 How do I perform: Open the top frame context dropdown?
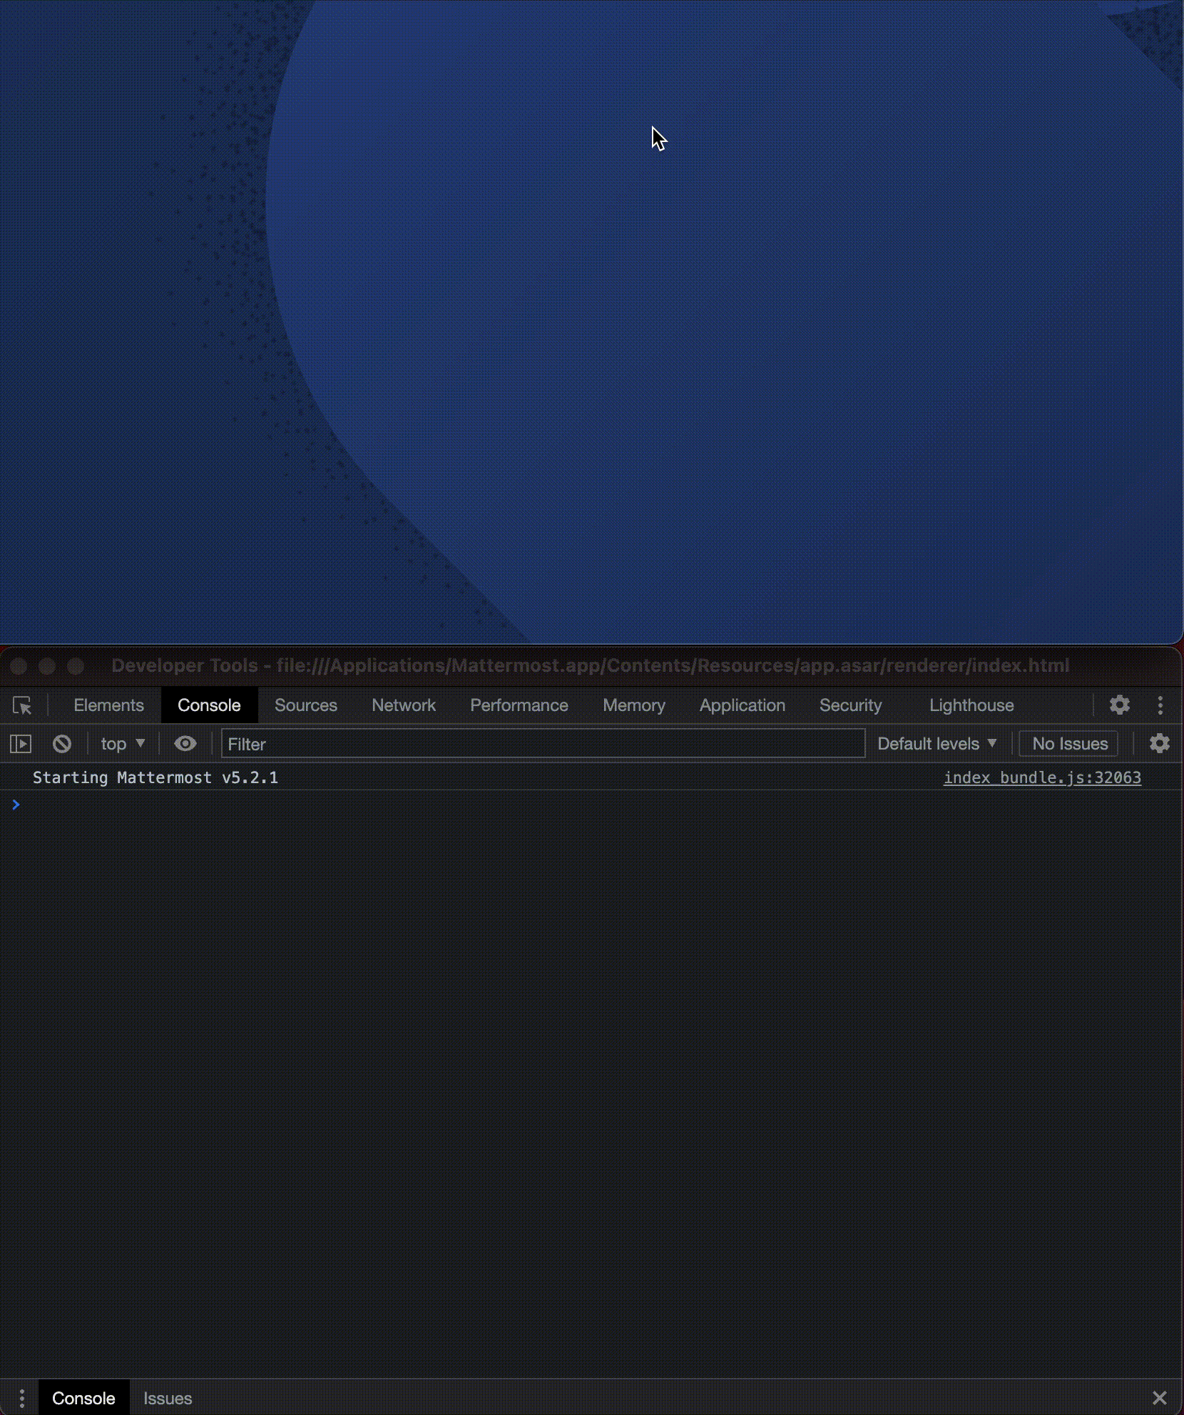pyautogui.click(x=121, y=744)
